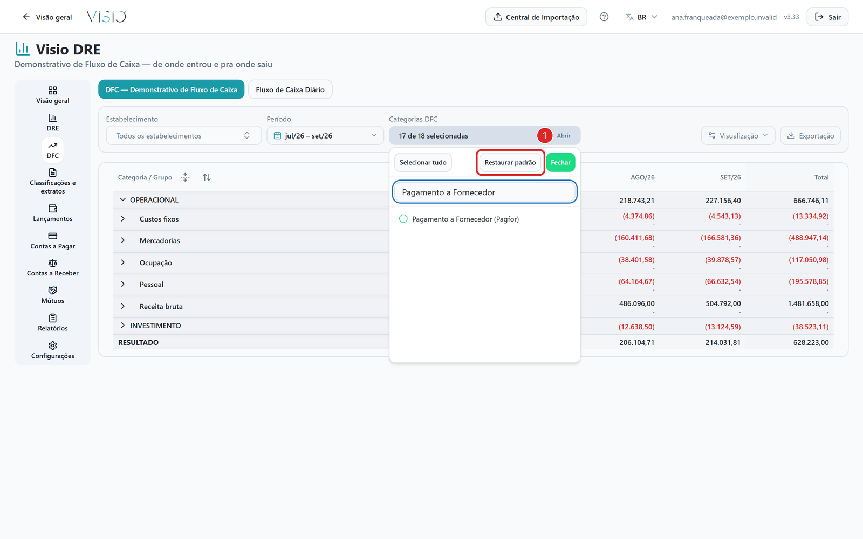This screenshot has height=539, width=863.
Task: Expand the Pessoal row
Action: click(x=123, y=284)
